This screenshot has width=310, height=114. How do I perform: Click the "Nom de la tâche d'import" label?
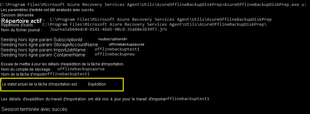click(x=23, y=74)
